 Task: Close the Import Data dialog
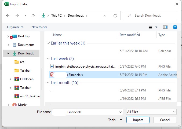(177, 4)
